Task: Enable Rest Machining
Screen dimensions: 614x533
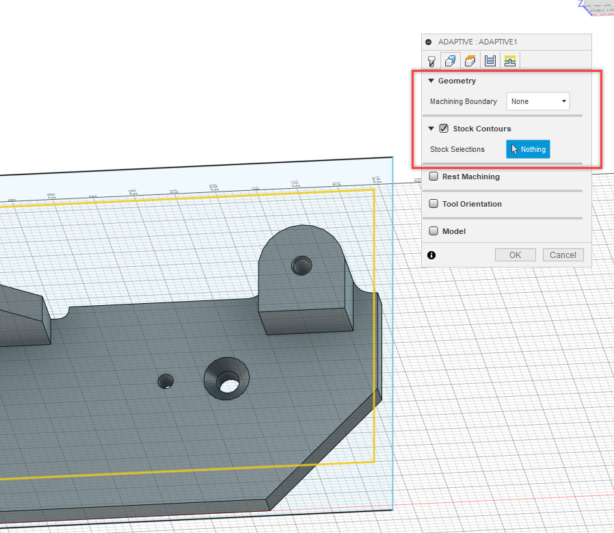Action: tap(433, 176)
